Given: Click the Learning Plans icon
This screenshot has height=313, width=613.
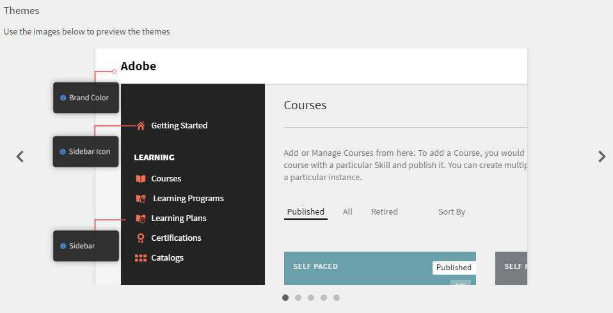Looking at the screenshot, I should pos(141,218).
